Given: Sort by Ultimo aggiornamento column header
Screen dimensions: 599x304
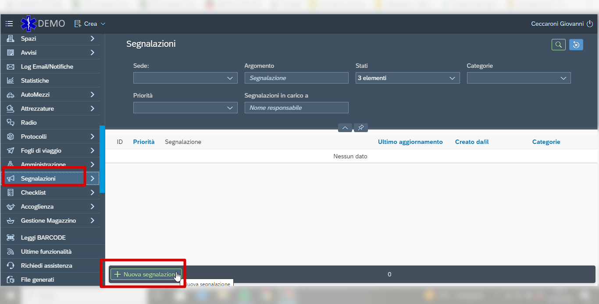Looking at the screenshot, I should pos(410,142).
